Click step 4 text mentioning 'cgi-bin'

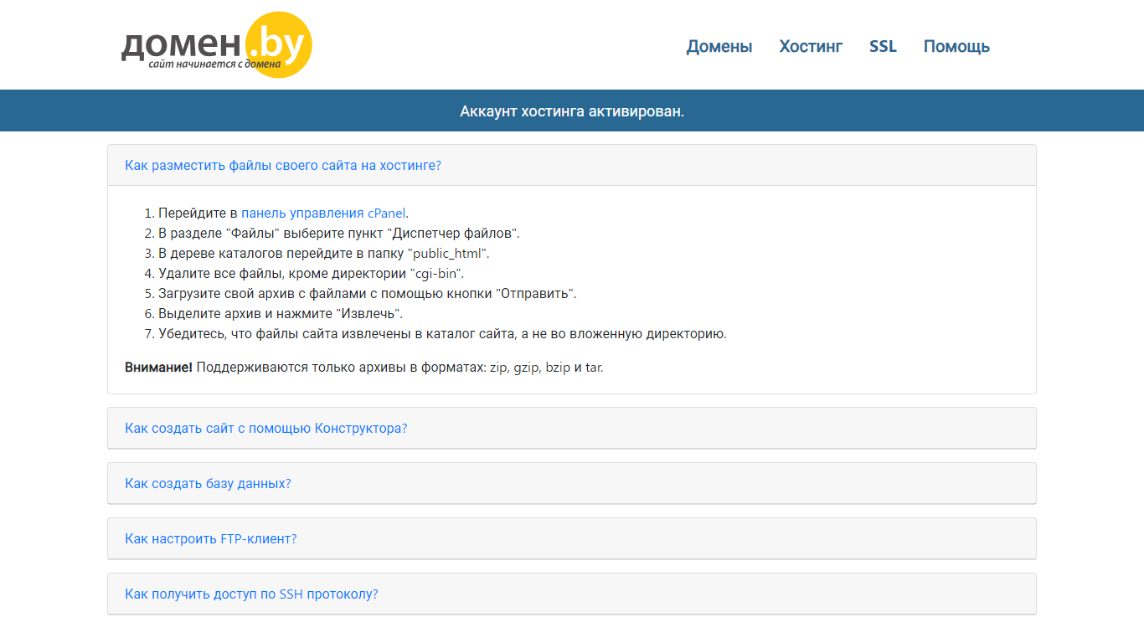[x=311, y=274]
